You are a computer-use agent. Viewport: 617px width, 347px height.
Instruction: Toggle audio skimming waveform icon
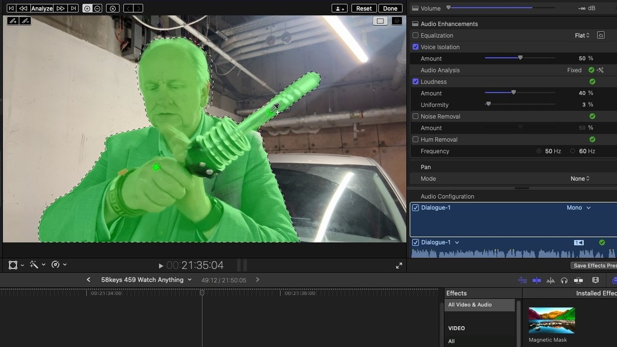tap(551, 280)
